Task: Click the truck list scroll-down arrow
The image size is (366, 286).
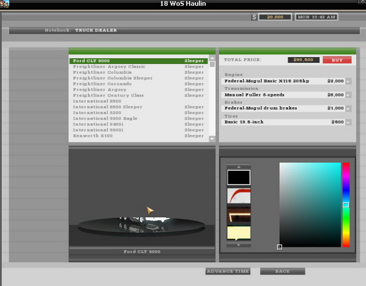Action: pyautogui.click(x=212, y=138)
